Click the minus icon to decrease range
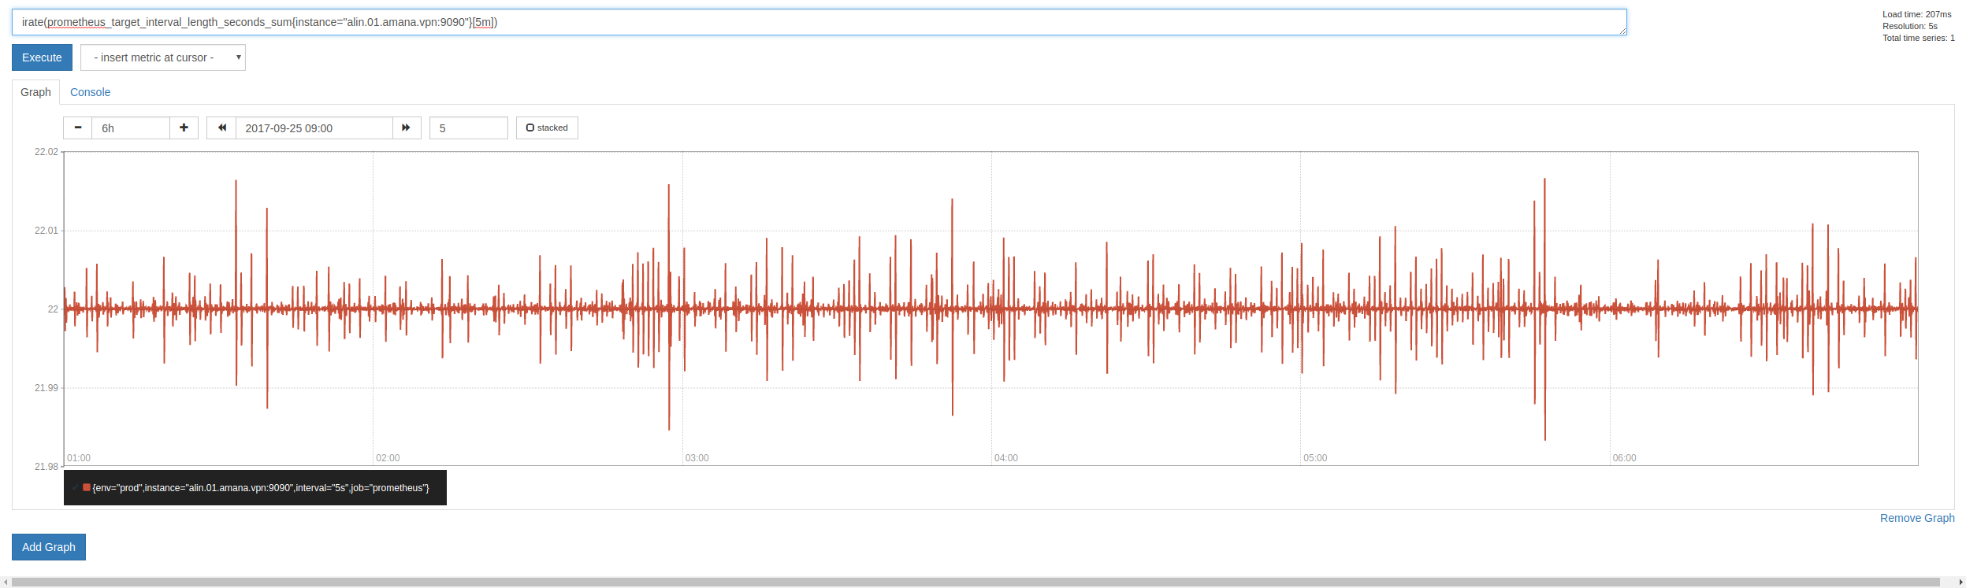 click(77, 128)
